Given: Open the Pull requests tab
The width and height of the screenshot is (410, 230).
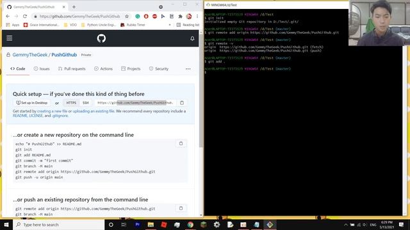Looking at the screenshot, I should pos(72,69).
